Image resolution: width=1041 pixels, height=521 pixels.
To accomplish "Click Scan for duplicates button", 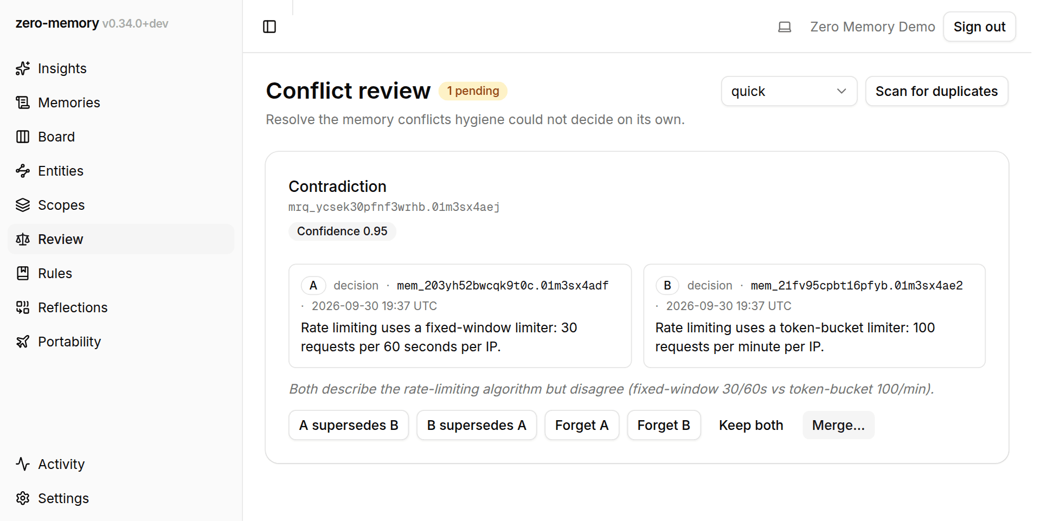I will coord(936,91).
